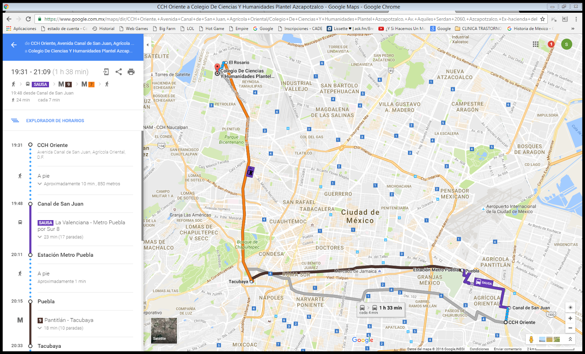Click the Google account avatar
Screen dimensions: 585x354
tap(566, 44)
